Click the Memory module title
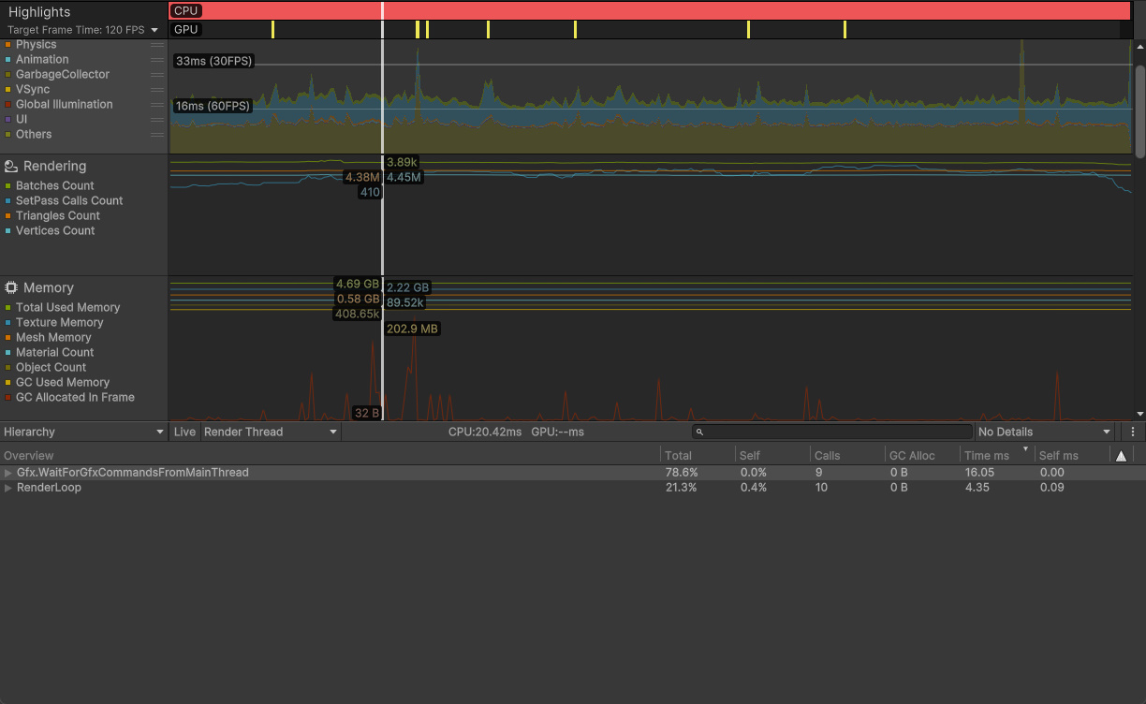 click(x=48, y=287)
